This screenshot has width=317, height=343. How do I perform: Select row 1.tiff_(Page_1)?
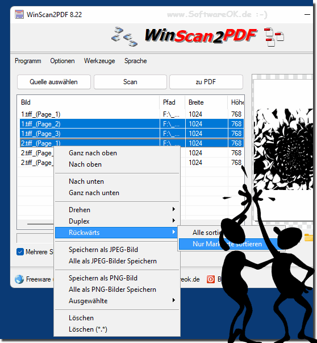132,114
